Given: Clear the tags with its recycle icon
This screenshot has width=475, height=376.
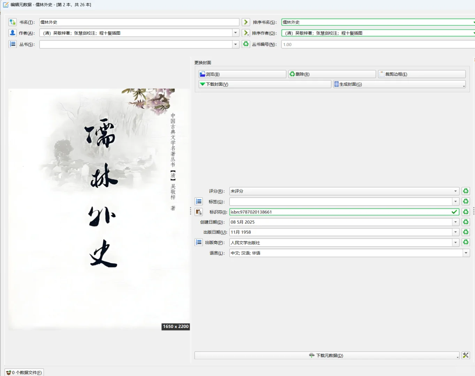Looking at the screenshot, I should 466,202.
